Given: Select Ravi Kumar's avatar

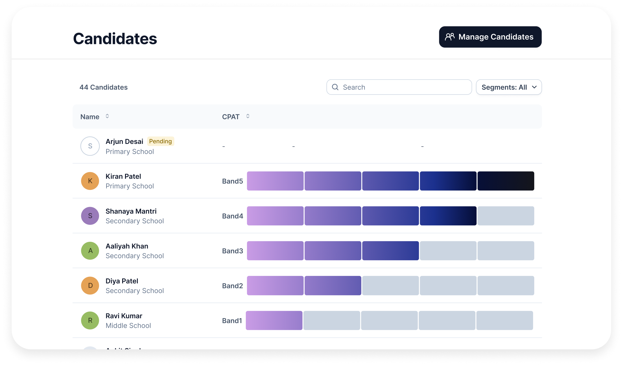Looking at the screenshot, I should coord(90,321).
